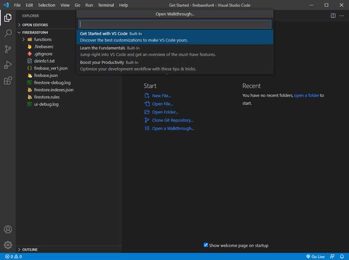The image size is (349, 260).
Task: Open the Manage gear icon
Action: (8, 245)
